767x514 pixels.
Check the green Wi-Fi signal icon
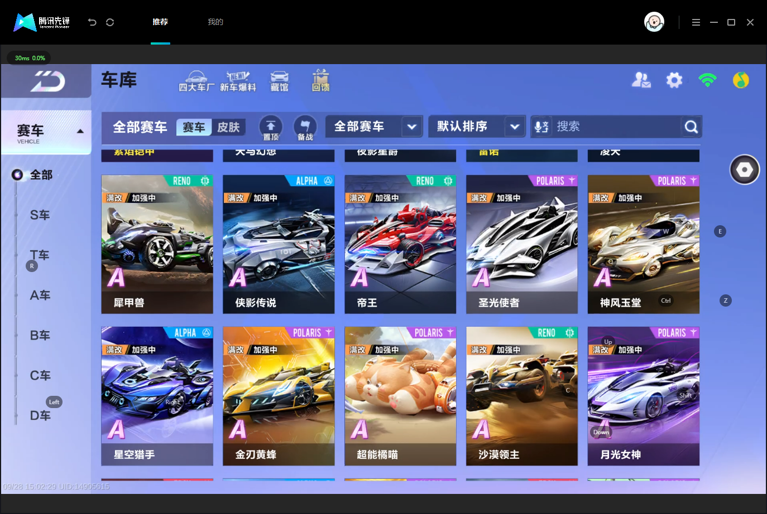(x=708, y=80)
